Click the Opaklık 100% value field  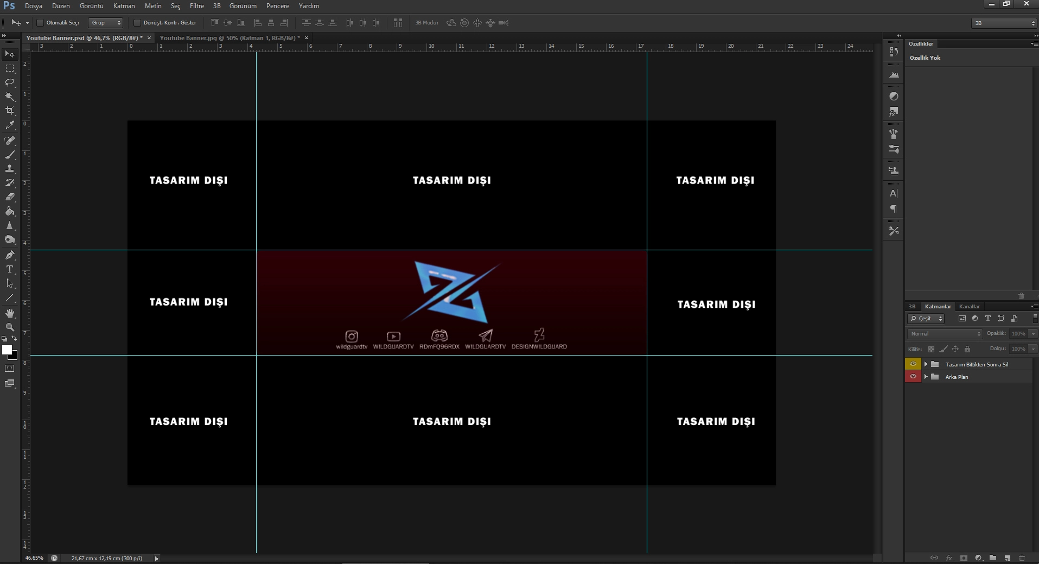coord(1019,334)
